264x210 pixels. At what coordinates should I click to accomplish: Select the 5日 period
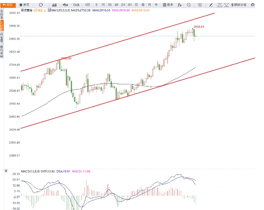point(87,5)
